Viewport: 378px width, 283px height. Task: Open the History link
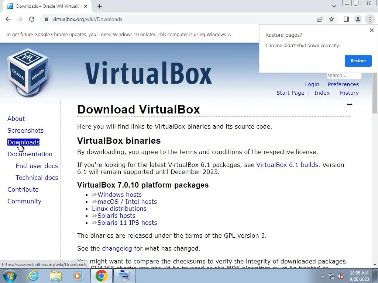tap(349, 93)
